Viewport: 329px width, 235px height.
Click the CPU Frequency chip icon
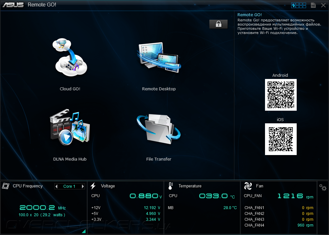pyautogui.click(x=6, y=186)
